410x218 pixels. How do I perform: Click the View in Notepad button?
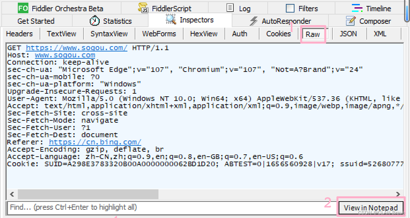tap(371, 208)
